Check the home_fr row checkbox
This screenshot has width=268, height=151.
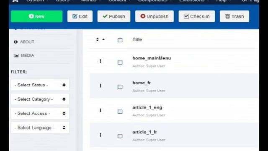120,87
